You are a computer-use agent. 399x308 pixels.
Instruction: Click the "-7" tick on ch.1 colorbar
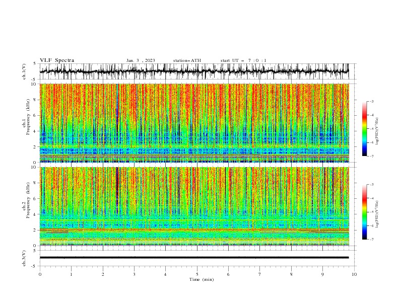click(372, 156)
